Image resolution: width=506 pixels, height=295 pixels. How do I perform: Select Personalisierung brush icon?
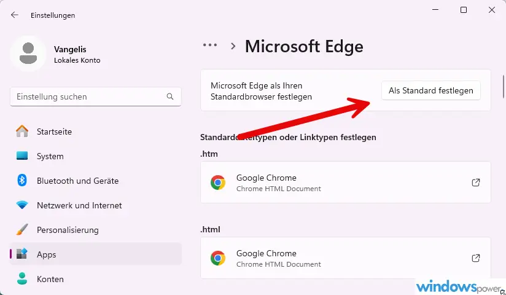click(22, 230)
